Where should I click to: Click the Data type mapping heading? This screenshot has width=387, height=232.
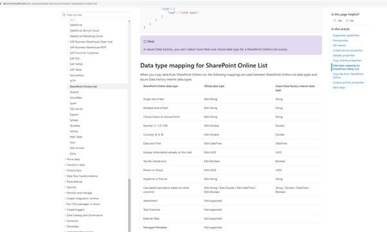(x=204, y=66)
